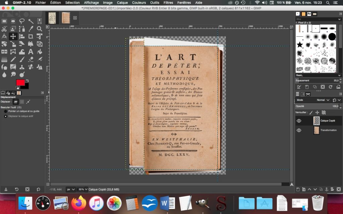Open the Calque menu
This screenshot has width=343, height=214.
(122, 3)
